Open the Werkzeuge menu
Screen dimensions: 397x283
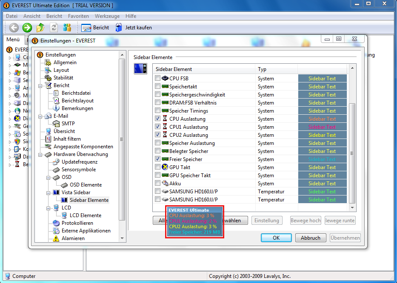[107, 16]
